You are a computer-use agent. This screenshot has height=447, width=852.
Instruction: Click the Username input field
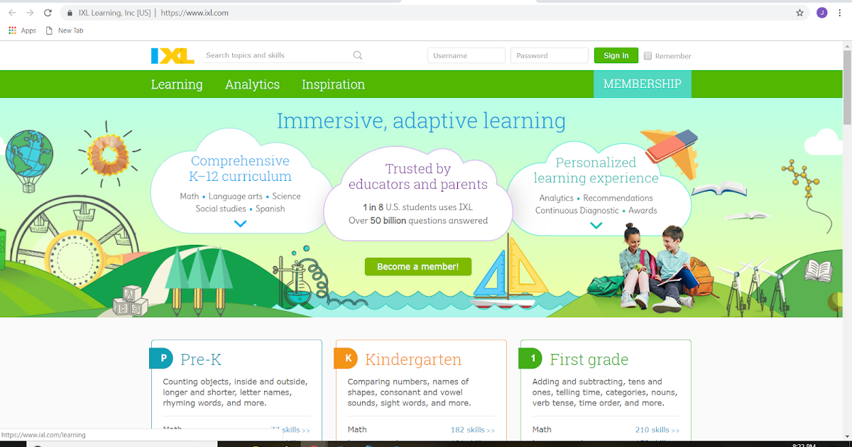[466, 55]
